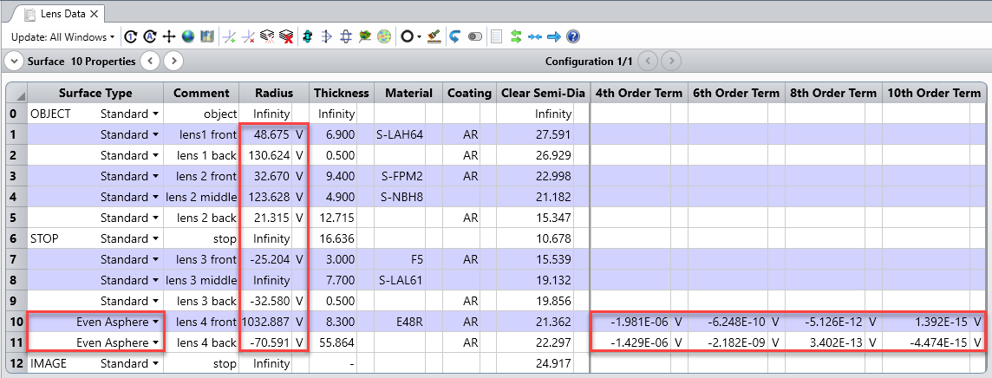Select the material cell S-LAH64
Viewport: 992px width, 378px height.
tap(400, 134)
